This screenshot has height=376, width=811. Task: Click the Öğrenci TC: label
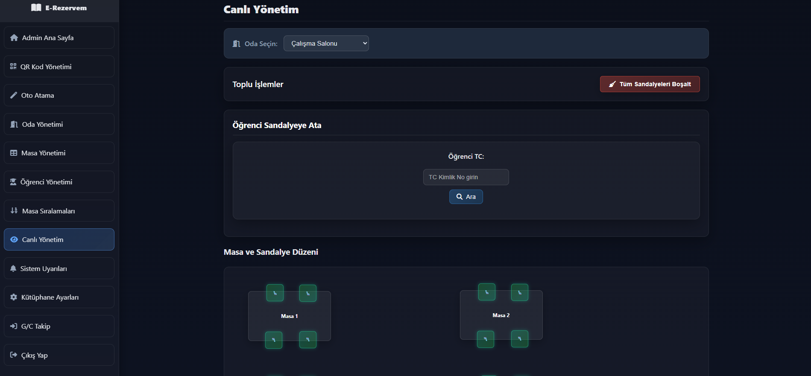coord(466,157)
